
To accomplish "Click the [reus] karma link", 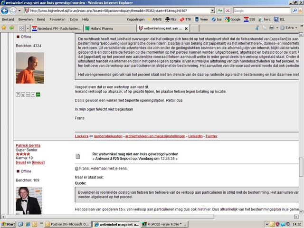I will [x=21, y=162].
